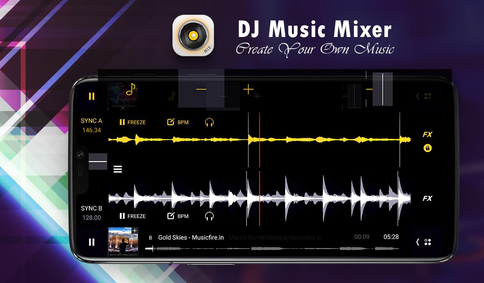Toggle deck A headphone cue
This screenshot has width=484, height=283.
pos(209,122)
